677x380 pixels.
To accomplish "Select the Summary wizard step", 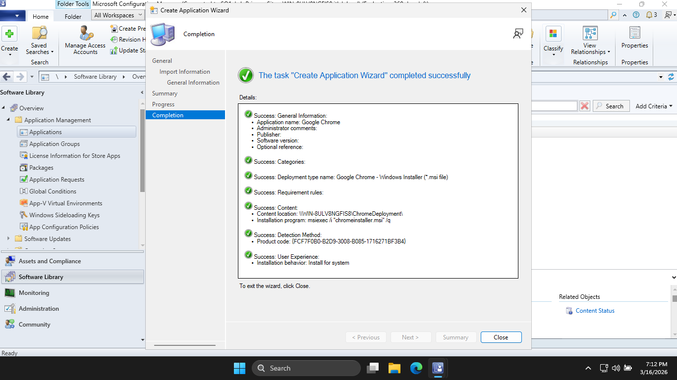I will click(165, 94).
